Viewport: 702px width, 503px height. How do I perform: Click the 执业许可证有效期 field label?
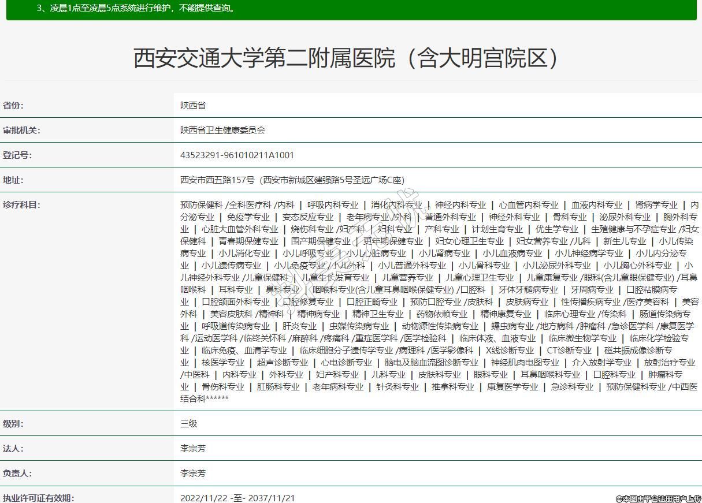38,498
